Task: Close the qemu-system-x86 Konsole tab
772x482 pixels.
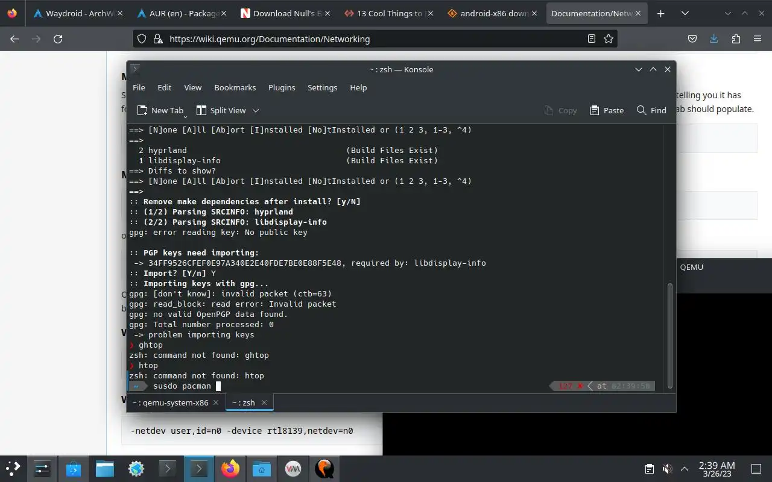Action: coord(217,402)
